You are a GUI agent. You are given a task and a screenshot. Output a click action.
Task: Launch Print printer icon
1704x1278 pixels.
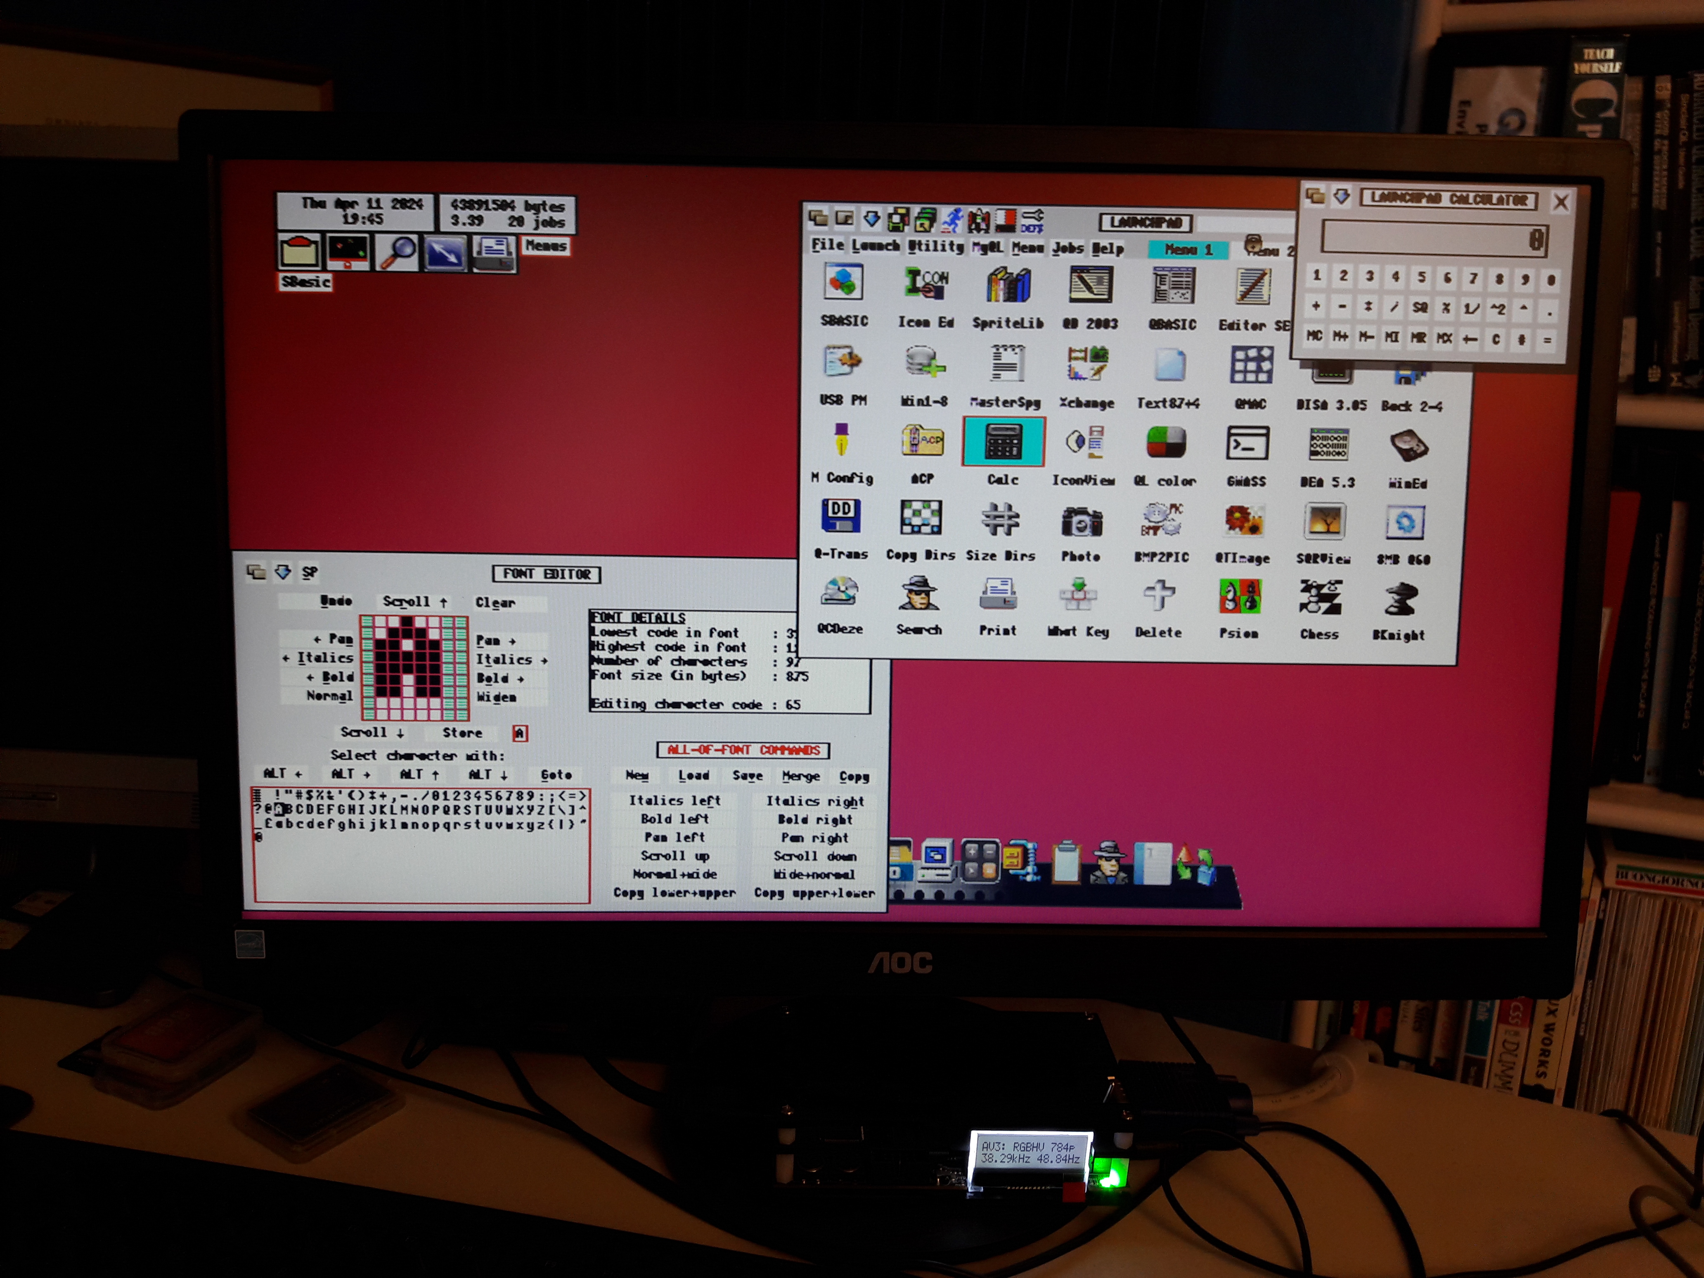coord(999,595)
